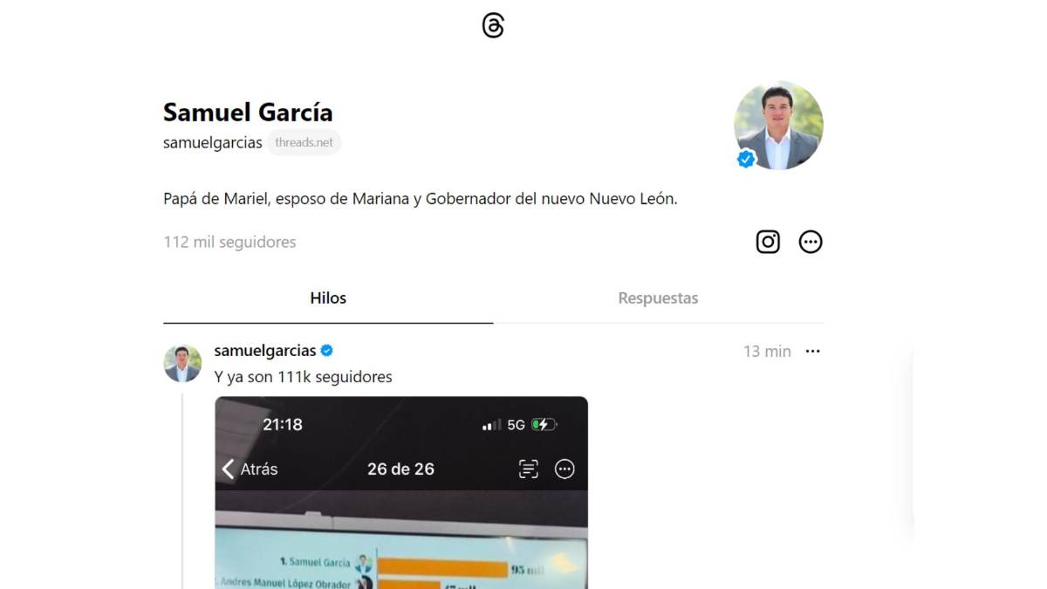Open the profile options ellipsis menu

[x=811, y=242]
